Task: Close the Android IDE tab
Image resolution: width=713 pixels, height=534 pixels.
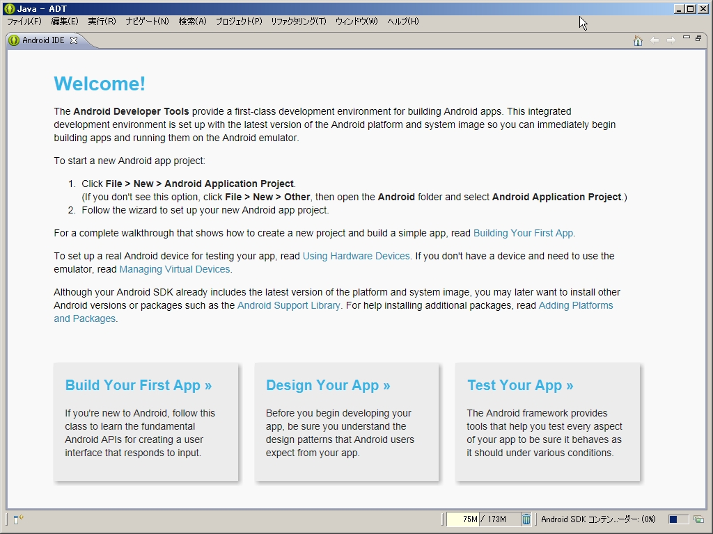Action: tap(74, 40)
